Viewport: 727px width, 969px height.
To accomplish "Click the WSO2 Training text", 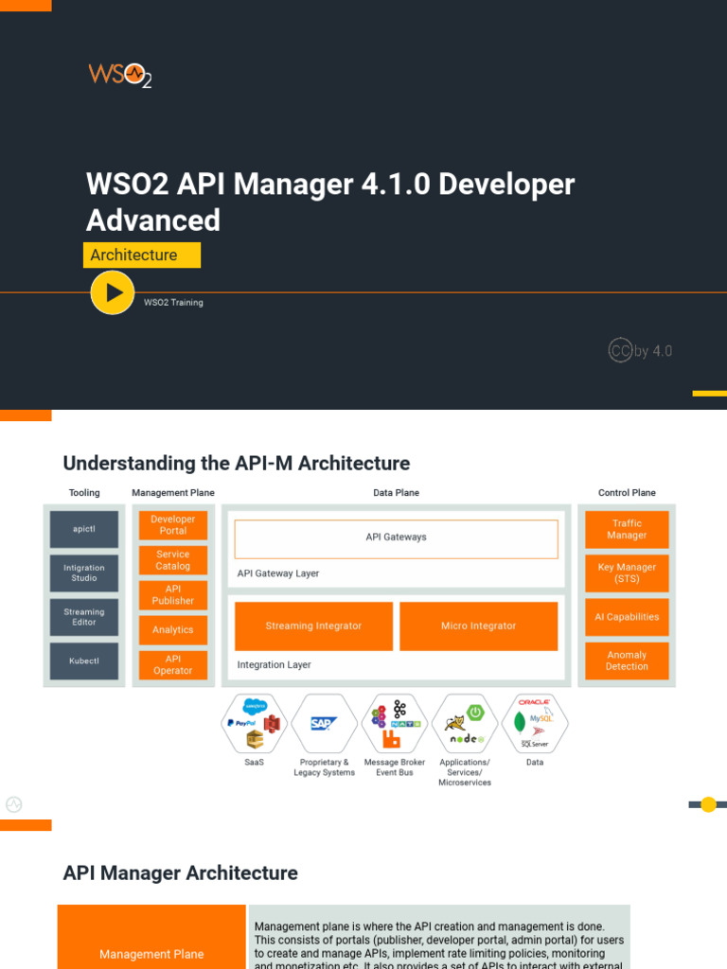I will [173, 302].
